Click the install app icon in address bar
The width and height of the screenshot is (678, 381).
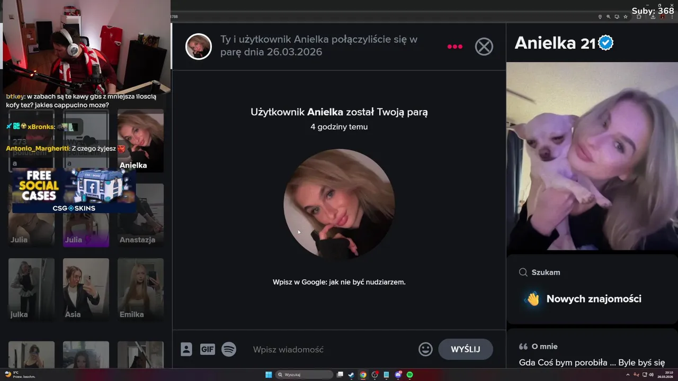coord(617,17)
